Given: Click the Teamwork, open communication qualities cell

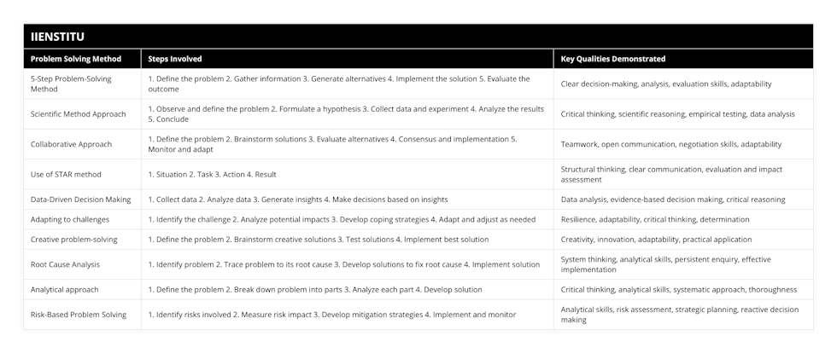Looking at the screenshot, I should click(x=683, y=144).
